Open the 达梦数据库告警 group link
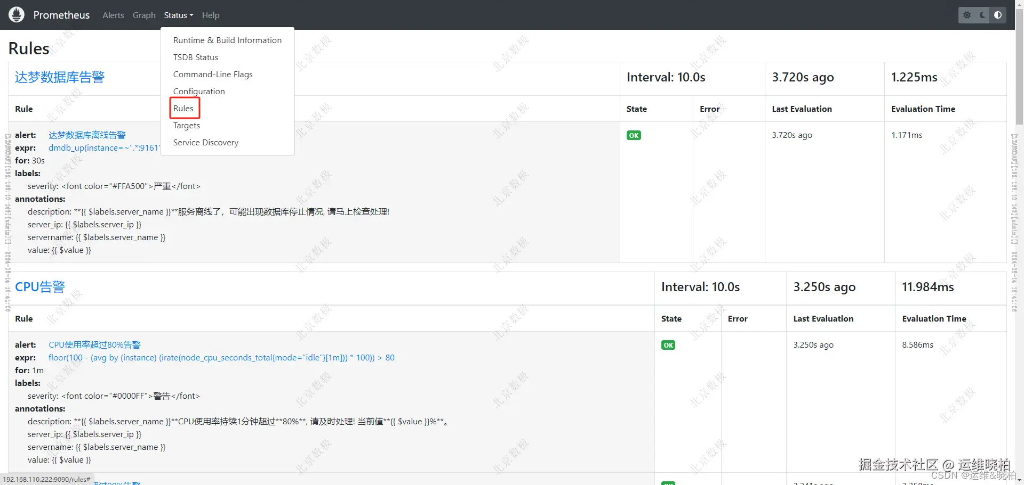 (60, 78)
